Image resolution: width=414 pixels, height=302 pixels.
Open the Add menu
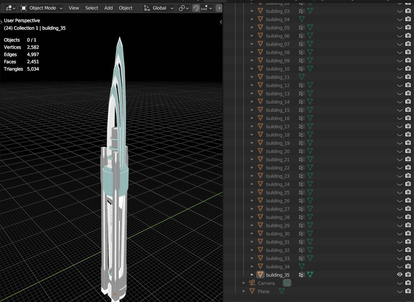108,8
